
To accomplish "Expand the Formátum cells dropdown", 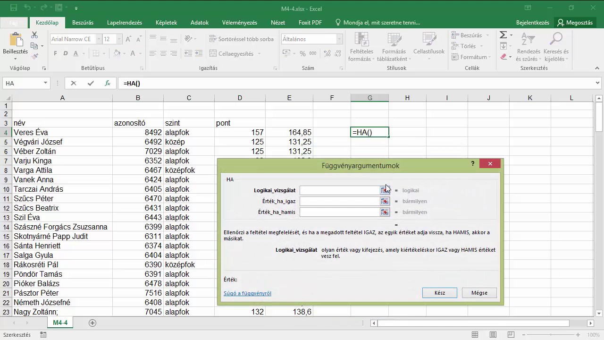I will tap(489, 57).
